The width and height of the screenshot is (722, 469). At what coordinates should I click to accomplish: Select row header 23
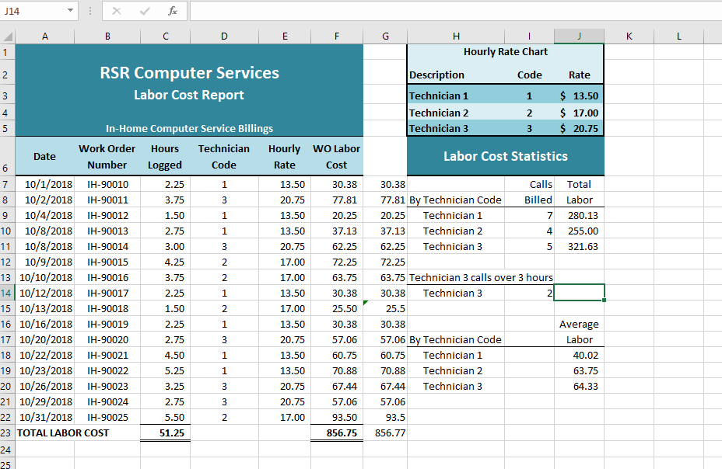7,433
